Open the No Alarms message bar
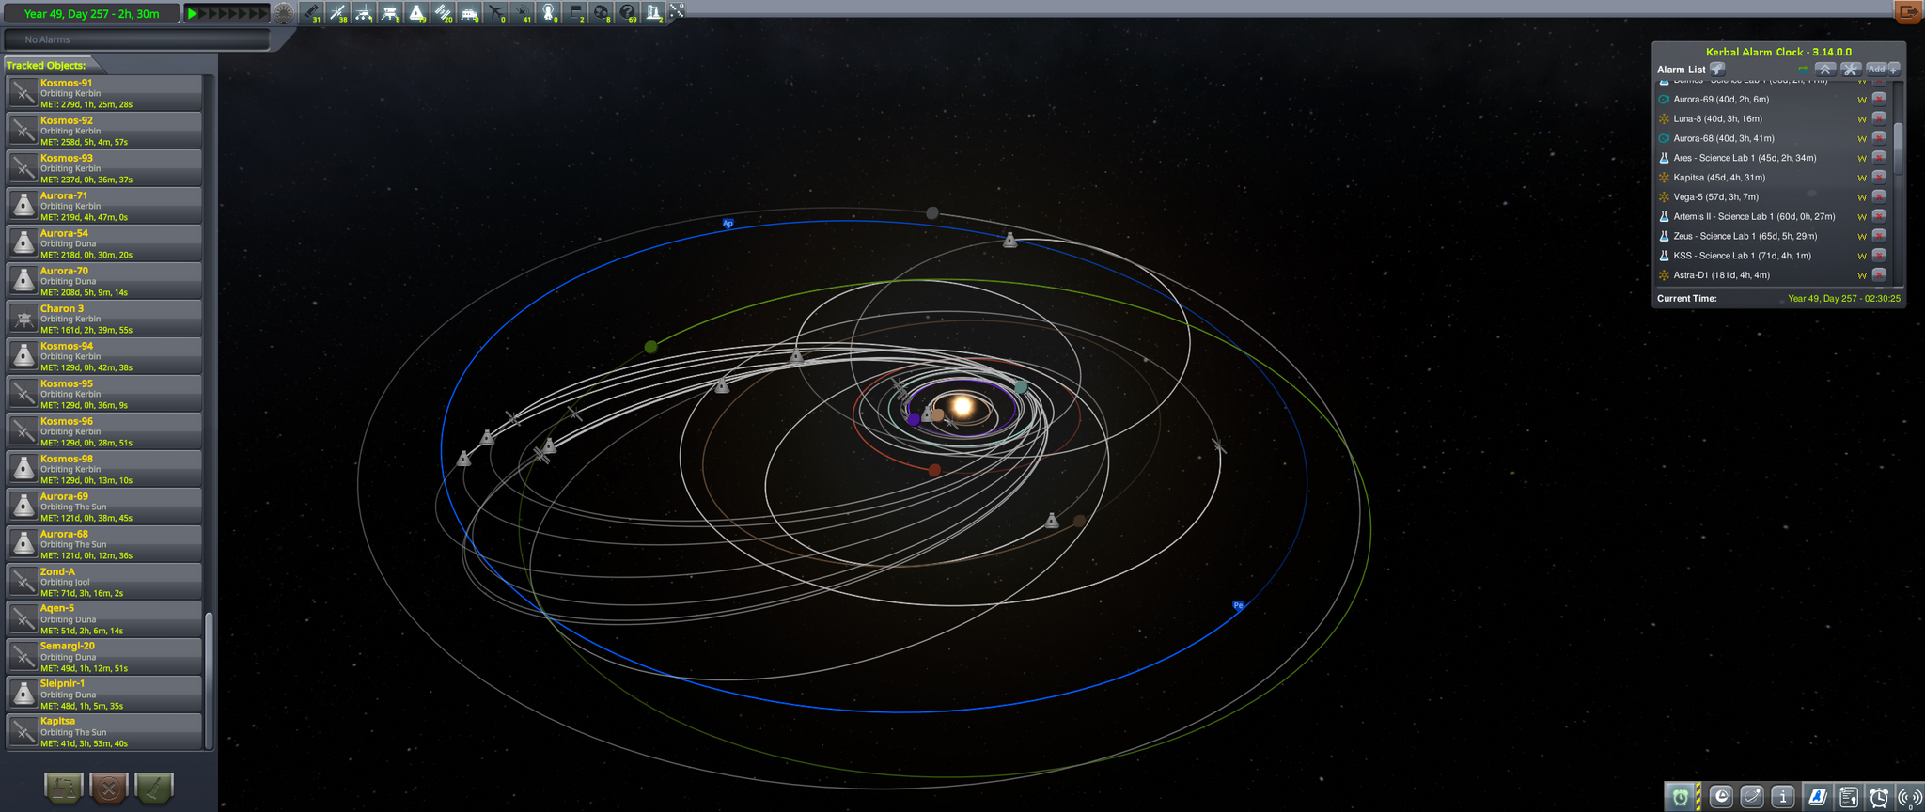Screen dimensions: 1925x812 (x=137, y=39)
